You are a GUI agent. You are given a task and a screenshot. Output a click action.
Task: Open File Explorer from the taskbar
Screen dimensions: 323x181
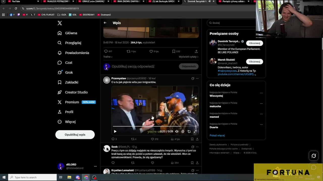pos(69,177)
